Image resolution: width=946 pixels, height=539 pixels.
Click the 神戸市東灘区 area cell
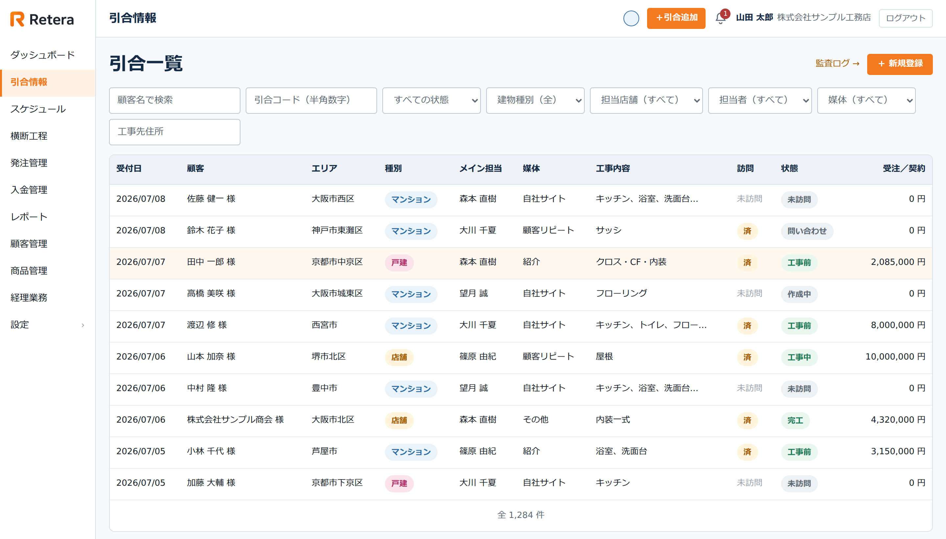click(x=337, y=231)
